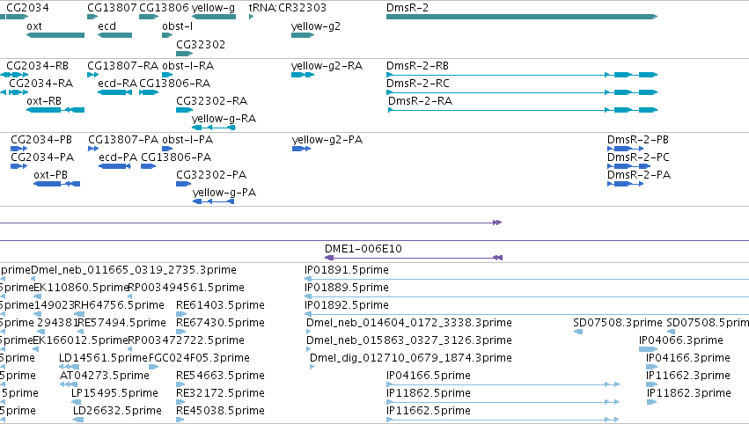Click the IP04166.5prime EST label
749x424 pixels.
[429, 376]
